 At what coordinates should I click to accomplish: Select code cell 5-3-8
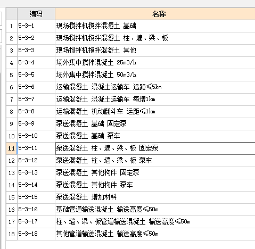coord(36,112)
